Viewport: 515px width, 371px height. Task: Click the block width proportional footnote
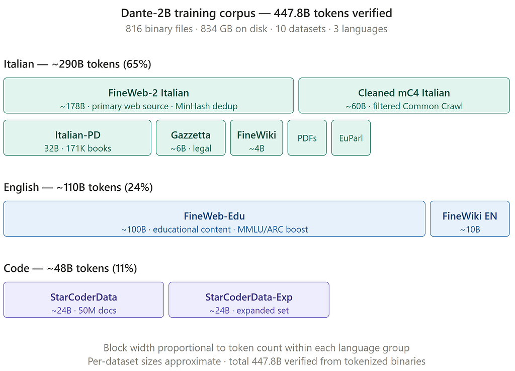[256, 348]
